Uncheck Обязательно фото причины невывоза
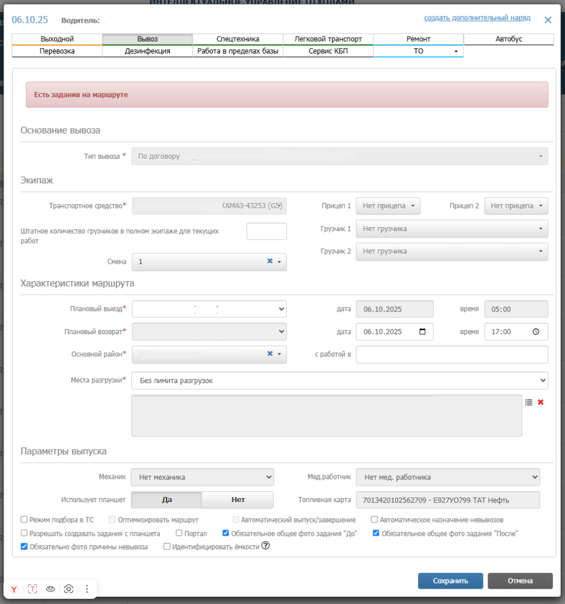This screenshot has width=565, height=604. [x=24, y=547]
